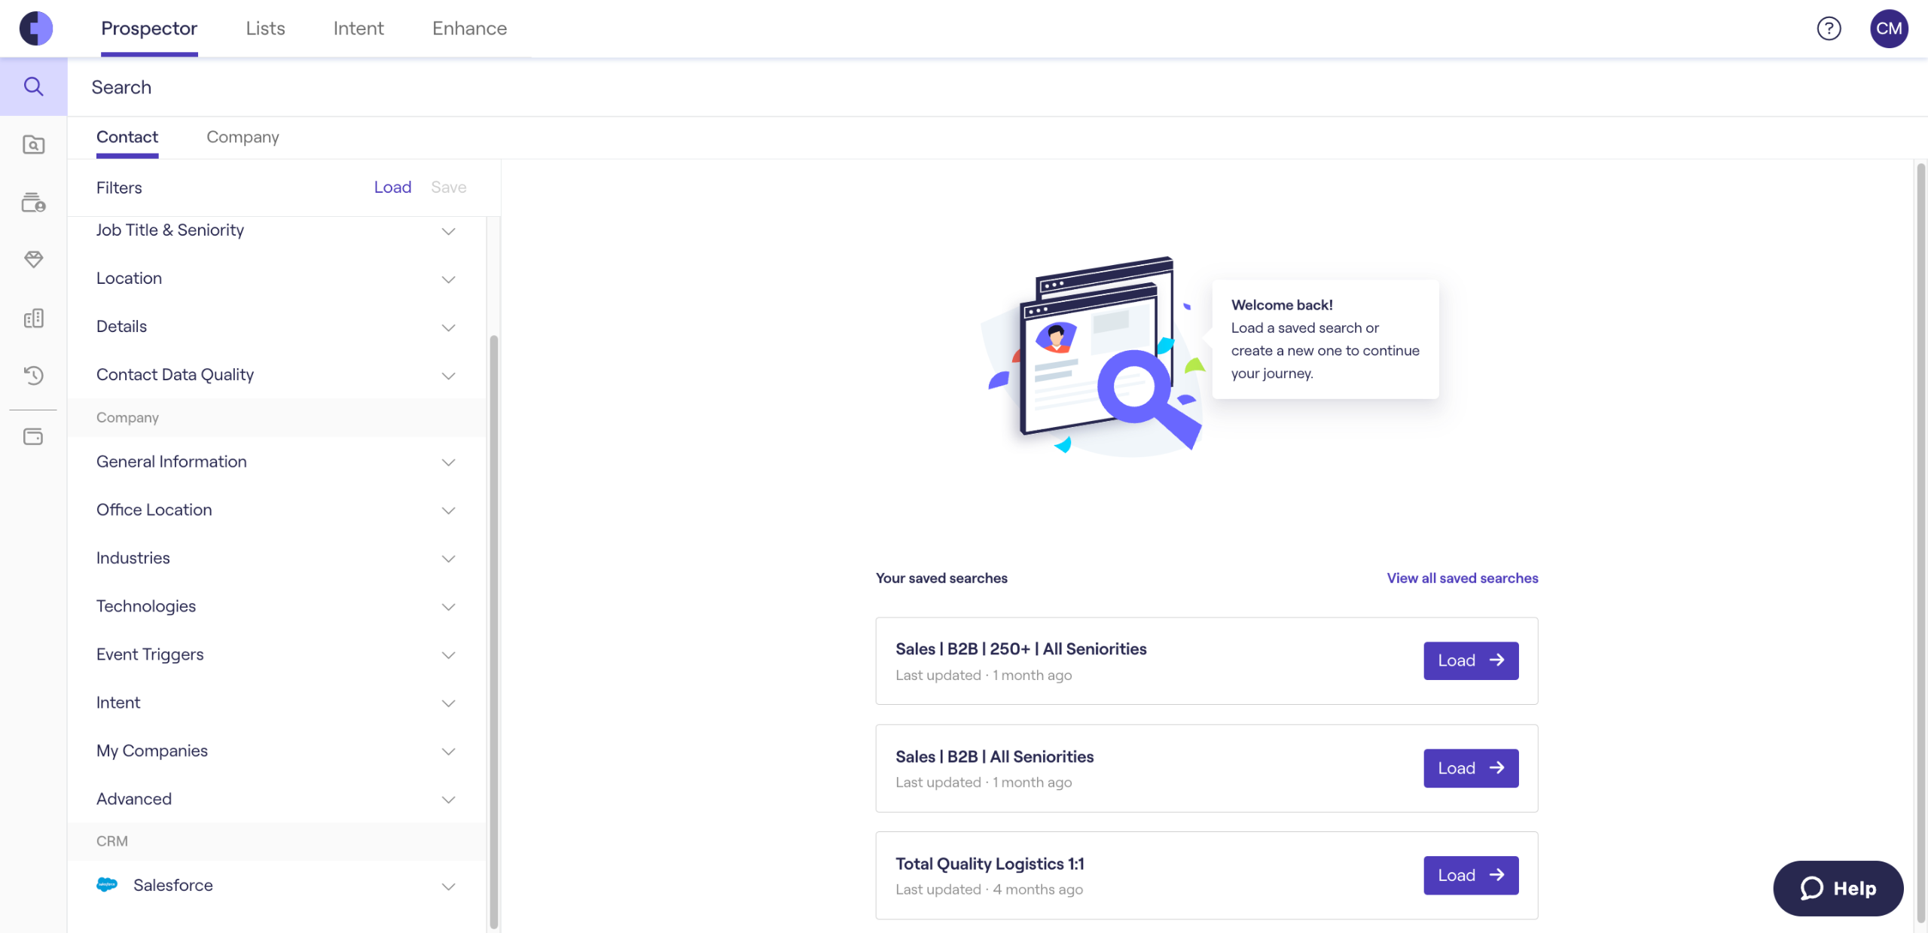Screen dimensions: 1928x933
Task: Load the Total Quality Logistics 1:1 search
Action: [x=1470, y=875]
